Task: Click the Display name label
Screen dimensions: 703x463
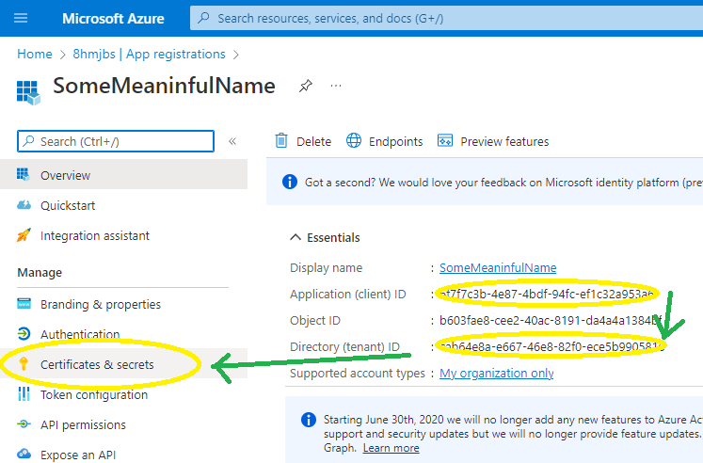Action: click(326, 267)
